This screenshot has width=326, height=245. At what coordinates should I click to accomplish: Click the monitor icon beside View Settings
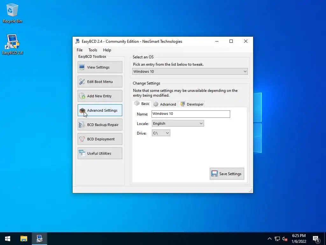(82, 67)
